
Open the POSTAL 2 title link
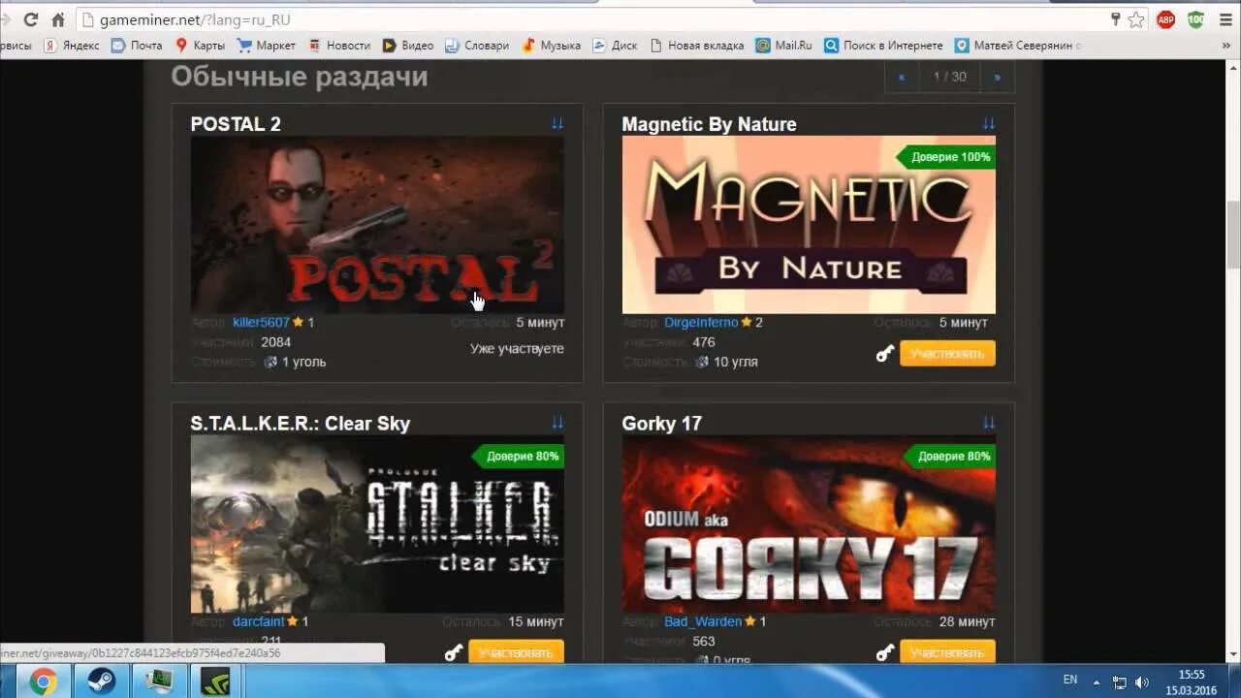tap(236, 124)
